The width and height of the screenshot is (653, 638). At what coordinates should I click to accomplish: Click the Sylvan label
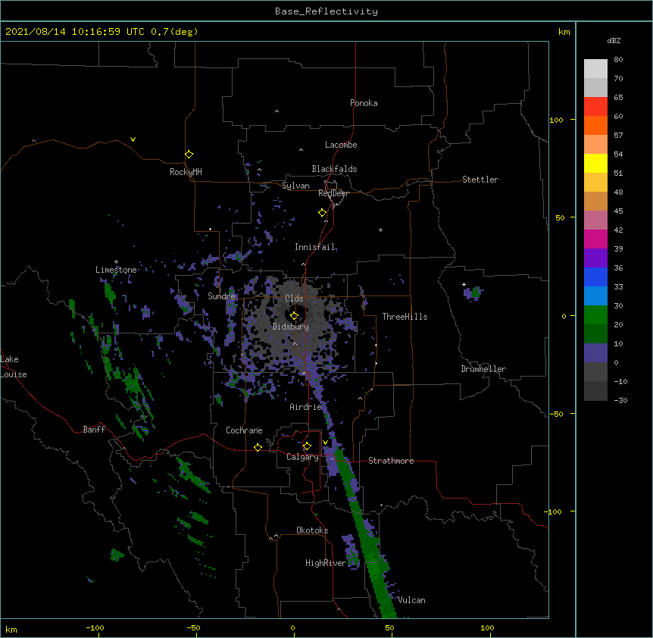pyautogui.click(x=295, y=186)
